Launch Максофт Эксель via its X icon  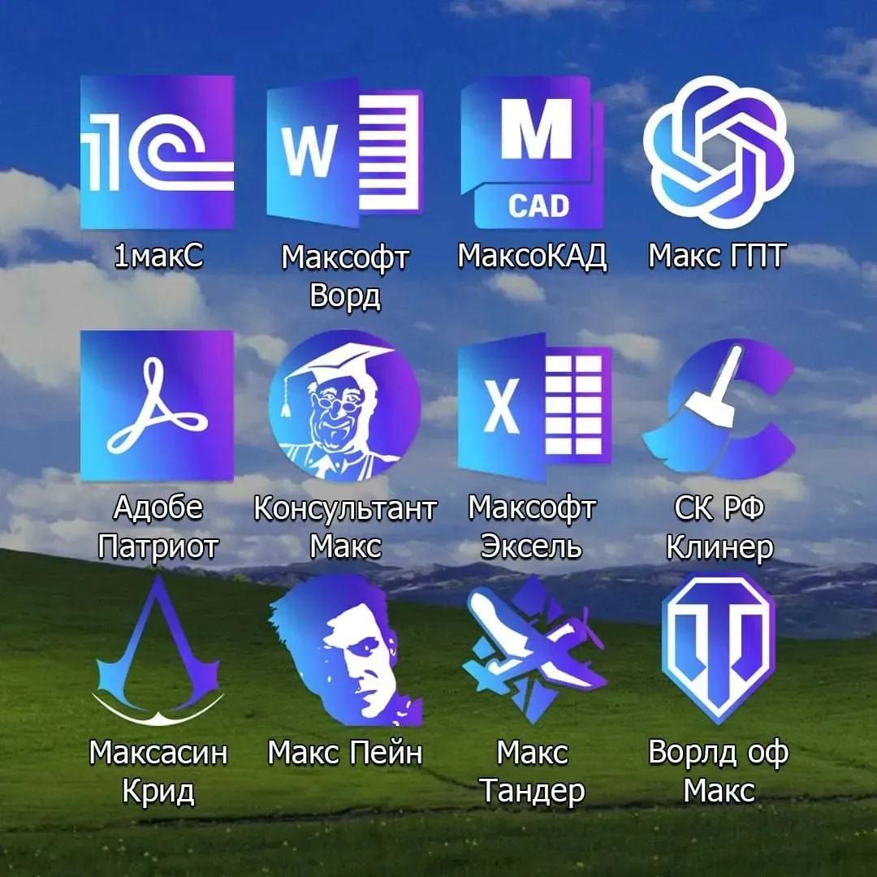point(534,406)
